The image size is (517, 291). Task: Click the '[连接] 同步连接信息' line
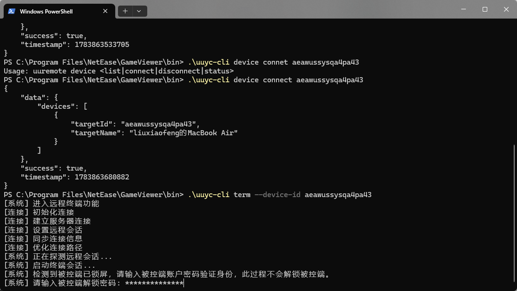coord(43,239)
